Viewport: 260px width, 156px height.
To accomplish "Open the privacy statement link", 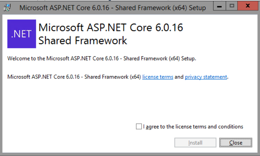I will tap(206, 77).
